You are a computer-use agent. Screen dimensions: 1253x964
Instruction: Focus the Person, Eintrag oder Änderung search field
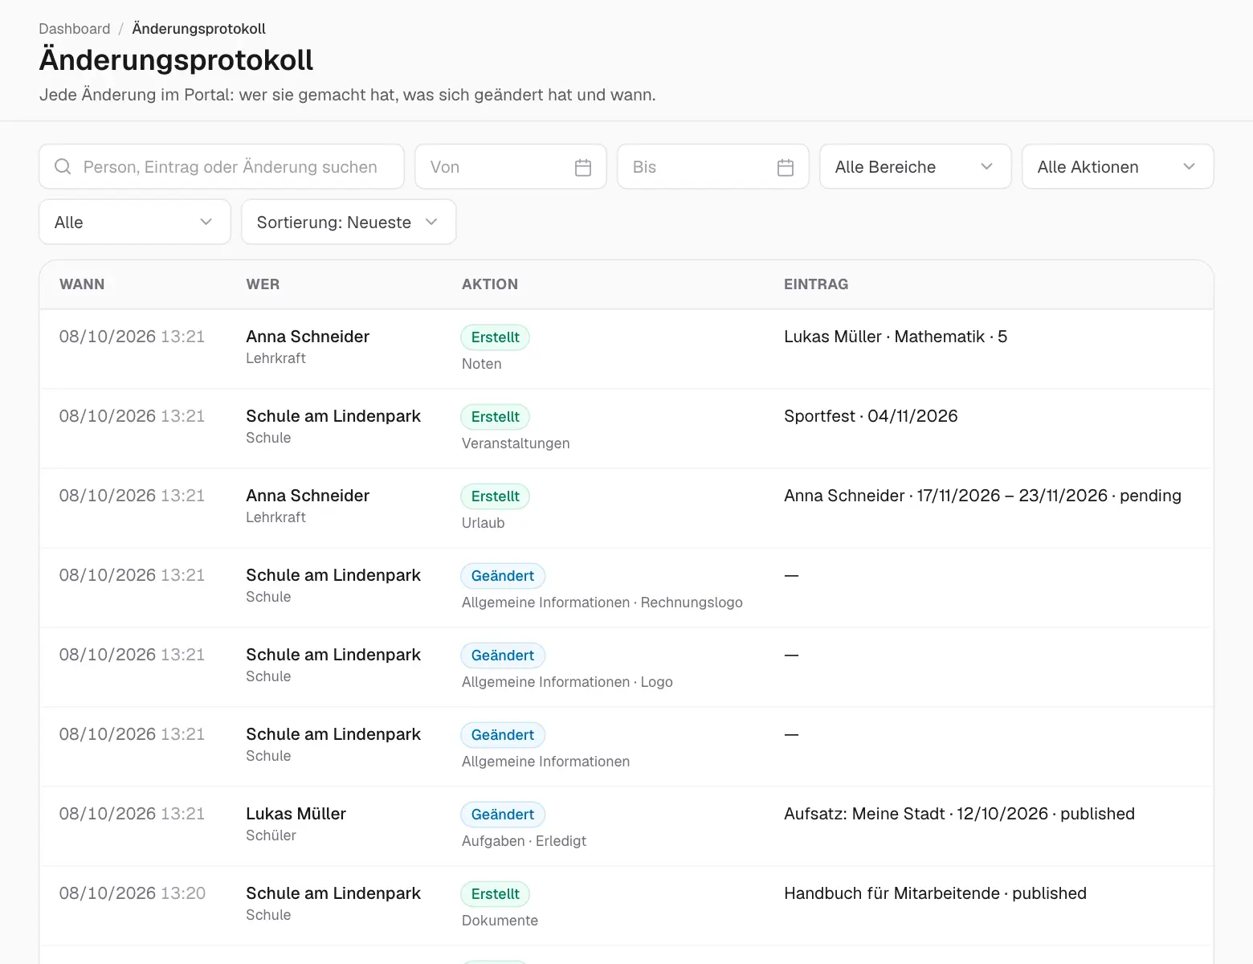click(x=222, y=167)
